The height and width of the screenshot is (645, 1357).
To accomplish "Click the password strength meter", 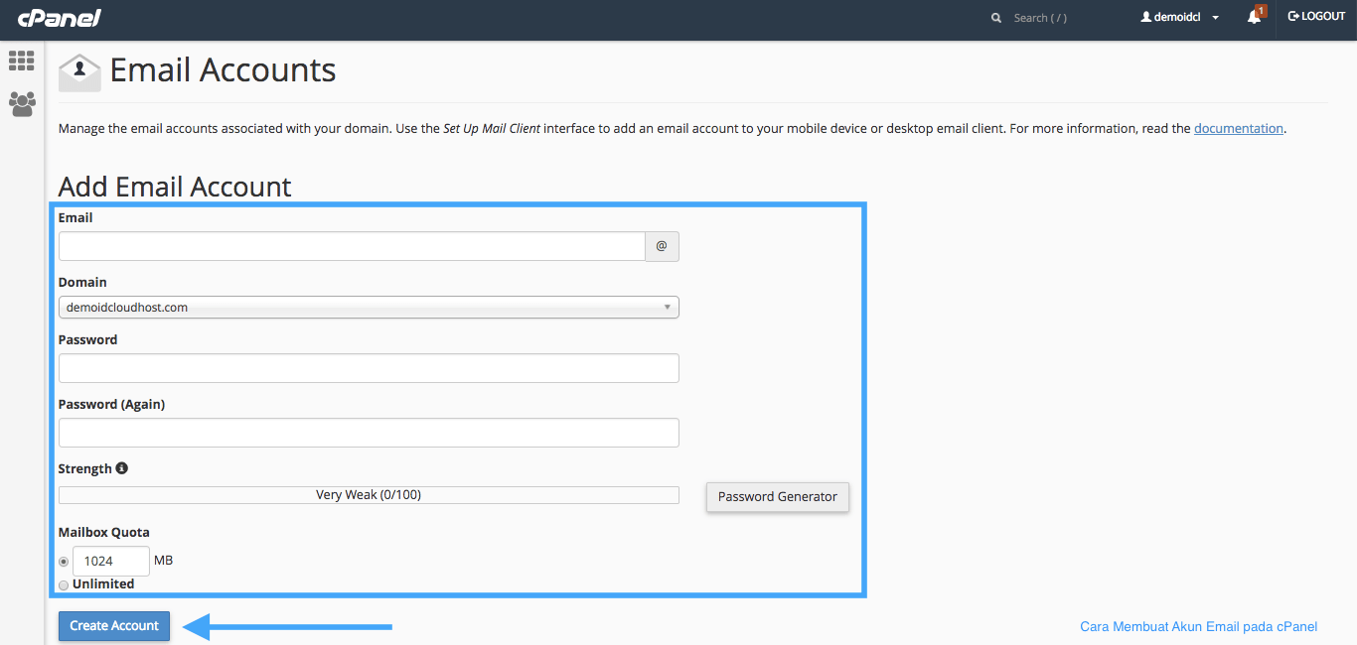I will (x=369, y=494).
